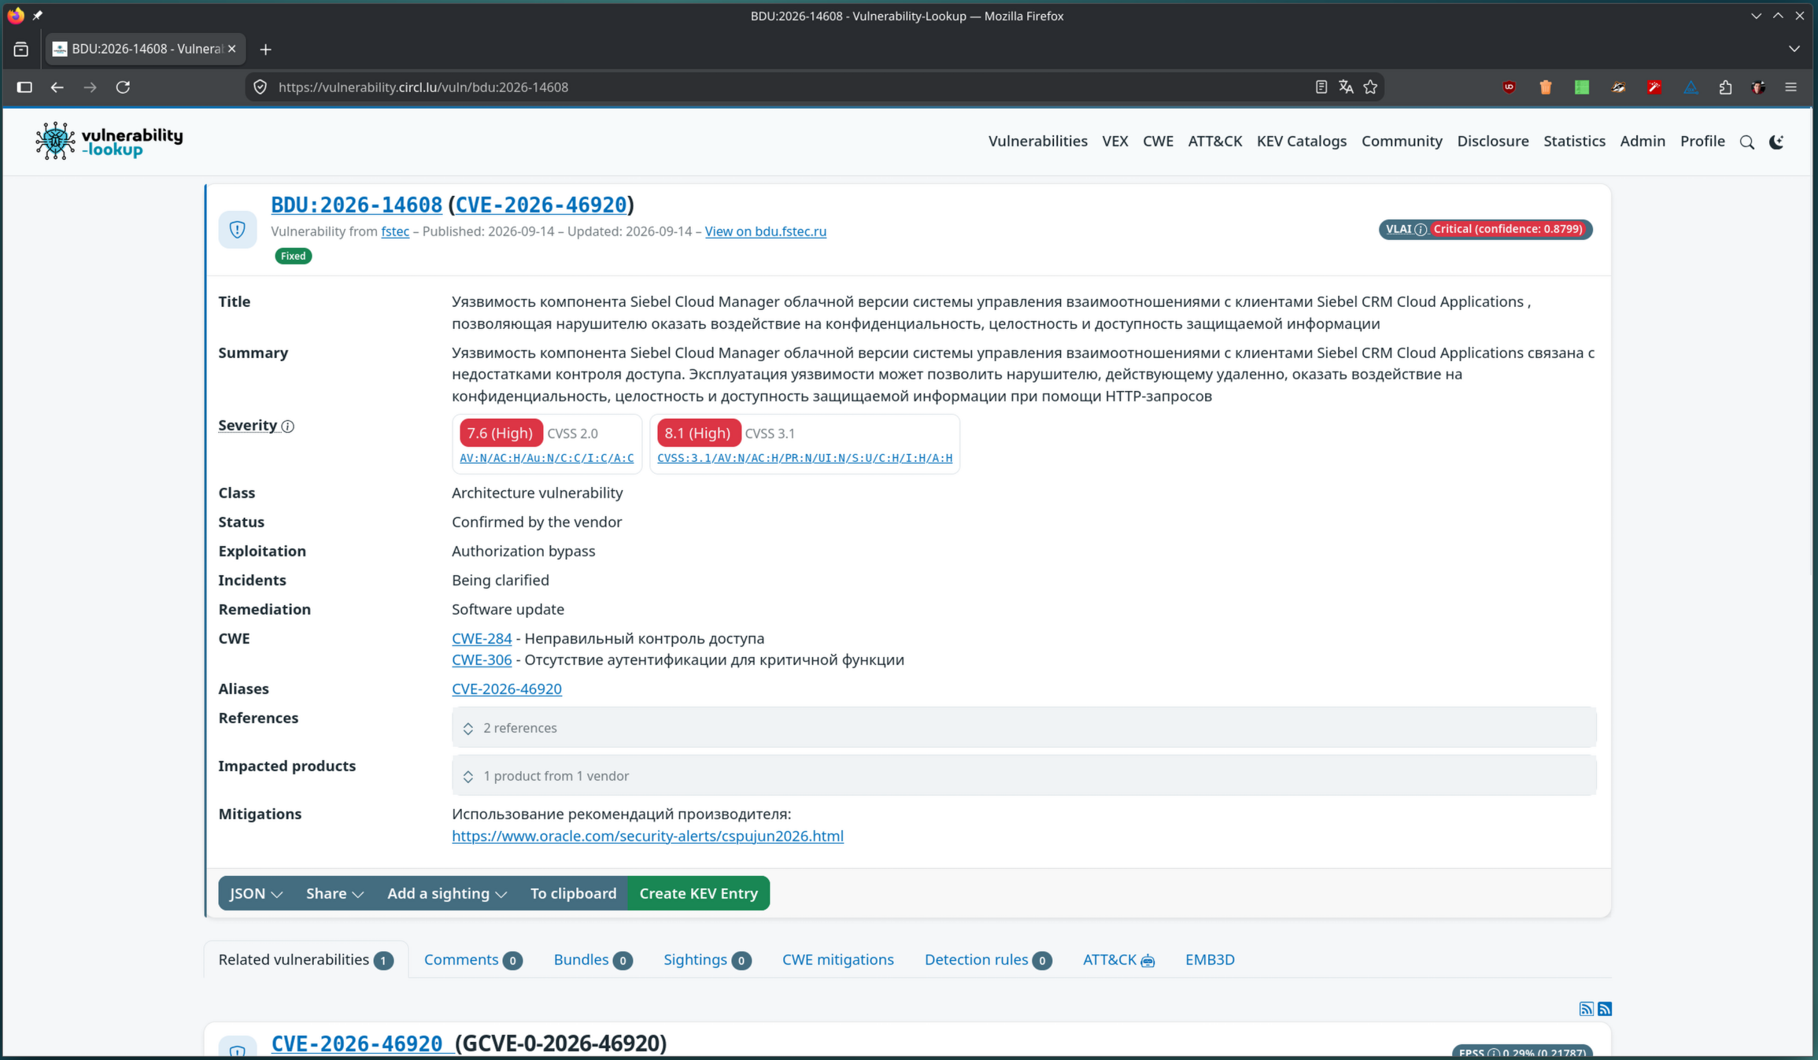The width and height of the screenshot is (1818, 1060).
Task: Open Admin navigation item
Action: [x=1642, y=142]
